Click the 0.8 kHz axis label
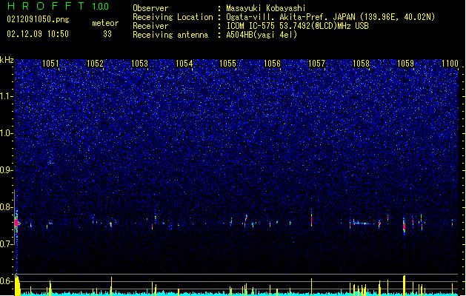 point(7,207)
